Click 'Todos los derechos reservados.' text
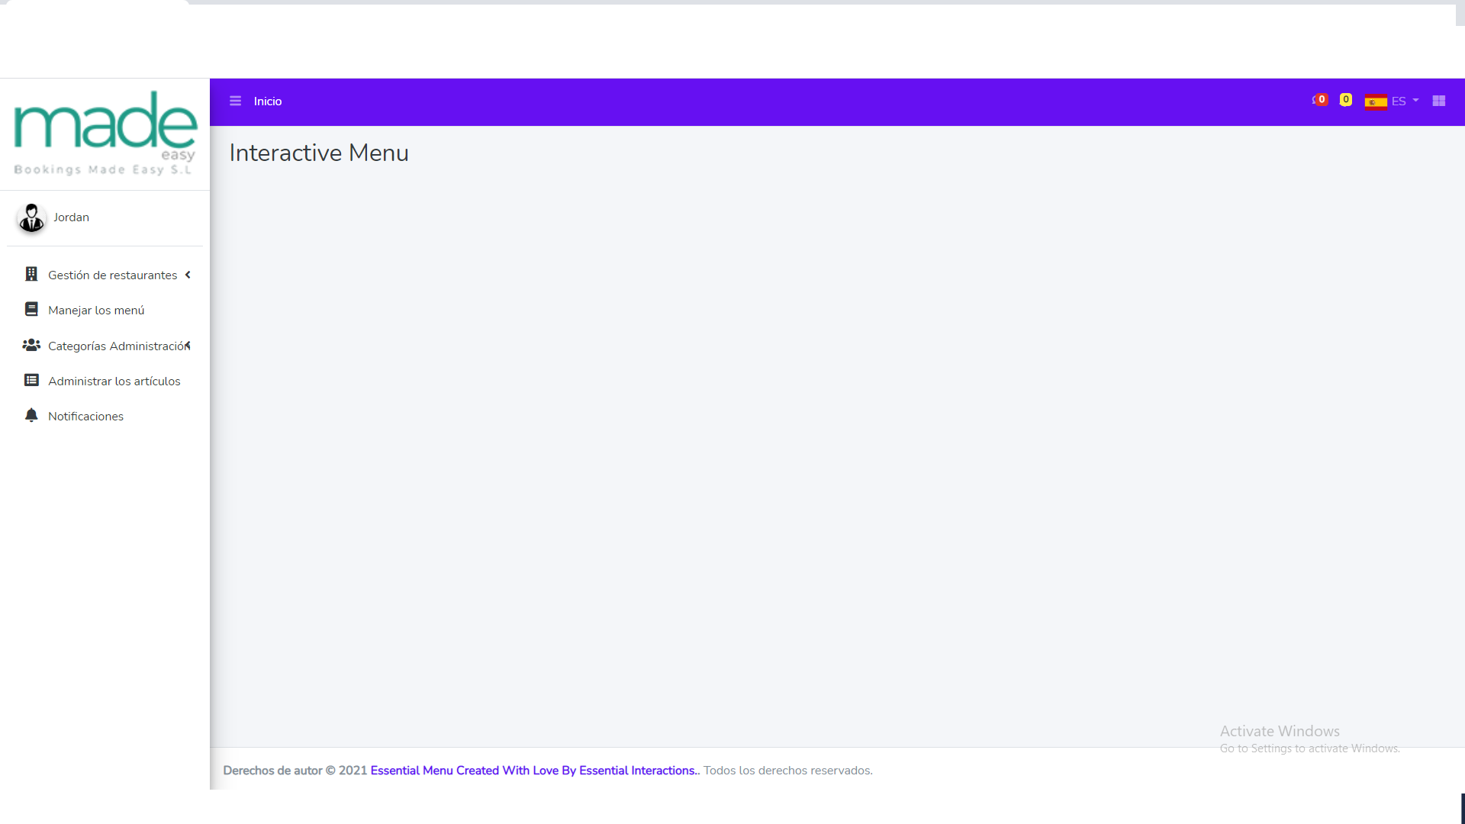 788,771
